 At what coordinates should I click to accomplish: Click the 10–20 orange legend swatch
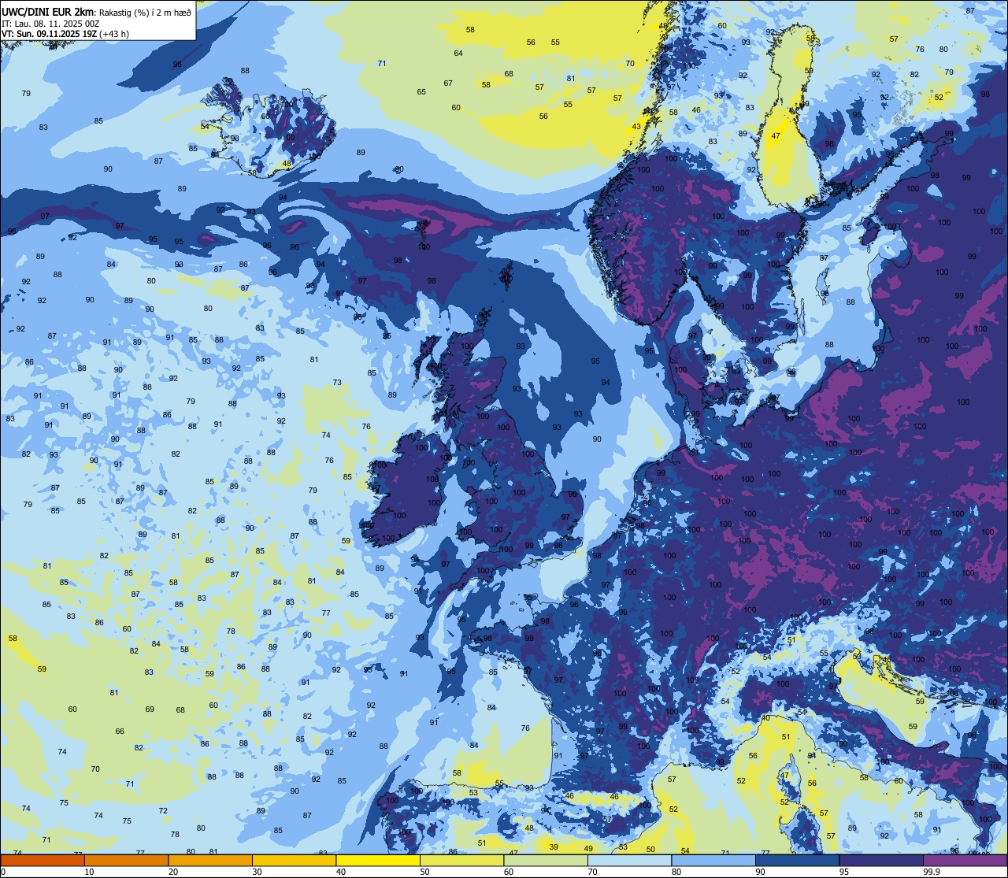pyautogui.click(x=126, y=861)
